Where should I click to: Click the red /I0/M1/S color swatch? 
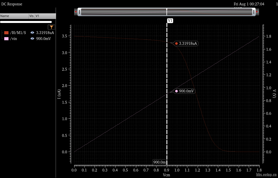pos(7,33)
